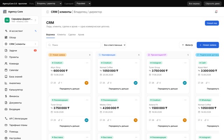This screenshot has width=224, height=140.
Task: Click the Поиск search field
Action: 73,45
